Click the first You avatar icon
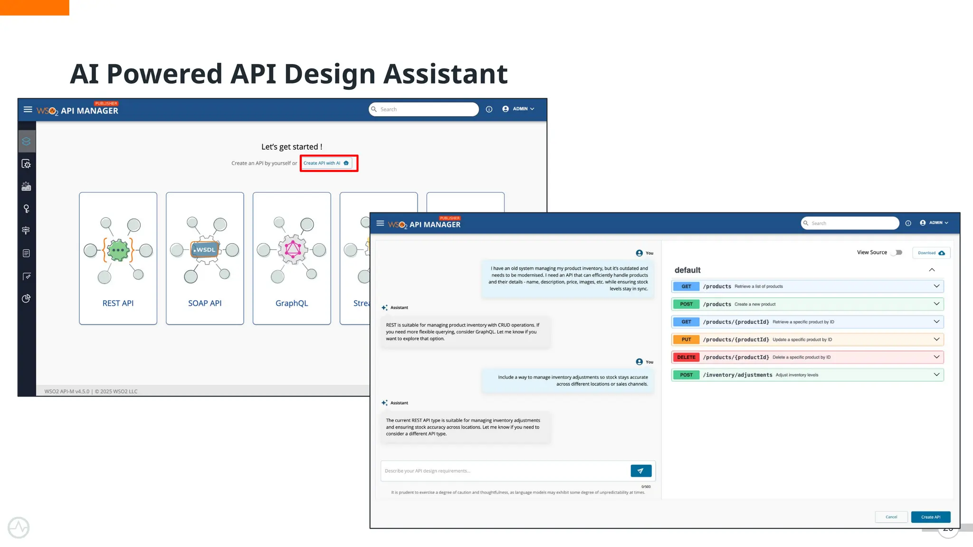 (x=639, y=253)
